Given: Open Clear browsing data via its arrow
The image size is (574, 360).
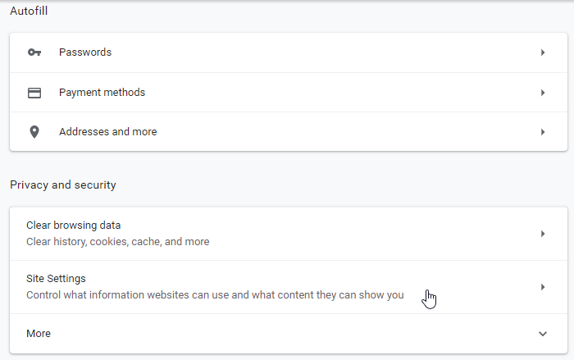Looking at the screenshot, I should pos(543,234).
